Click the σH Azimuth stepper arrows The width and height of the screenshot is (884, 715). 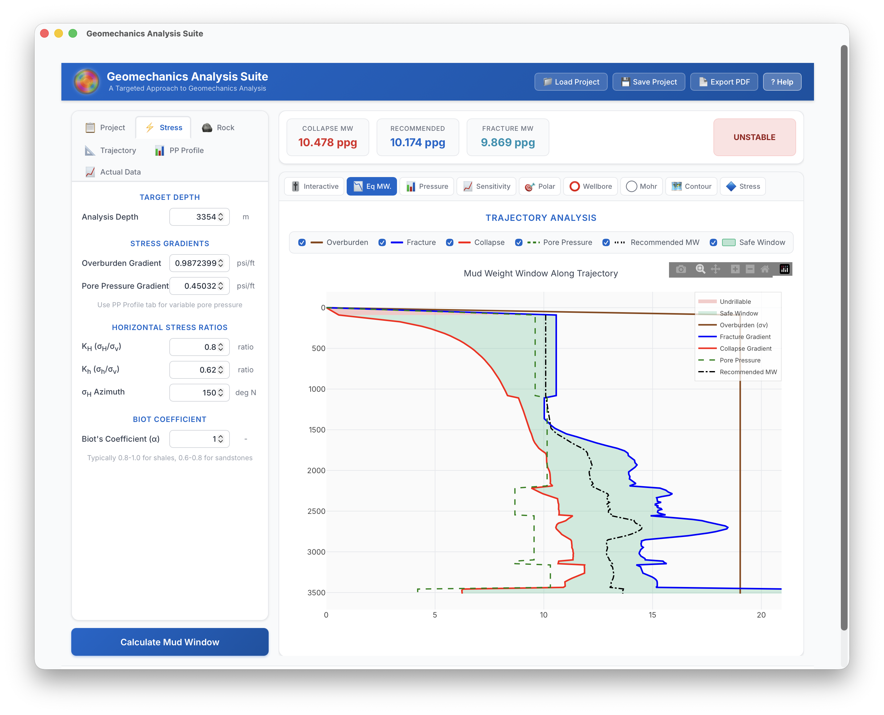[221, 393]
